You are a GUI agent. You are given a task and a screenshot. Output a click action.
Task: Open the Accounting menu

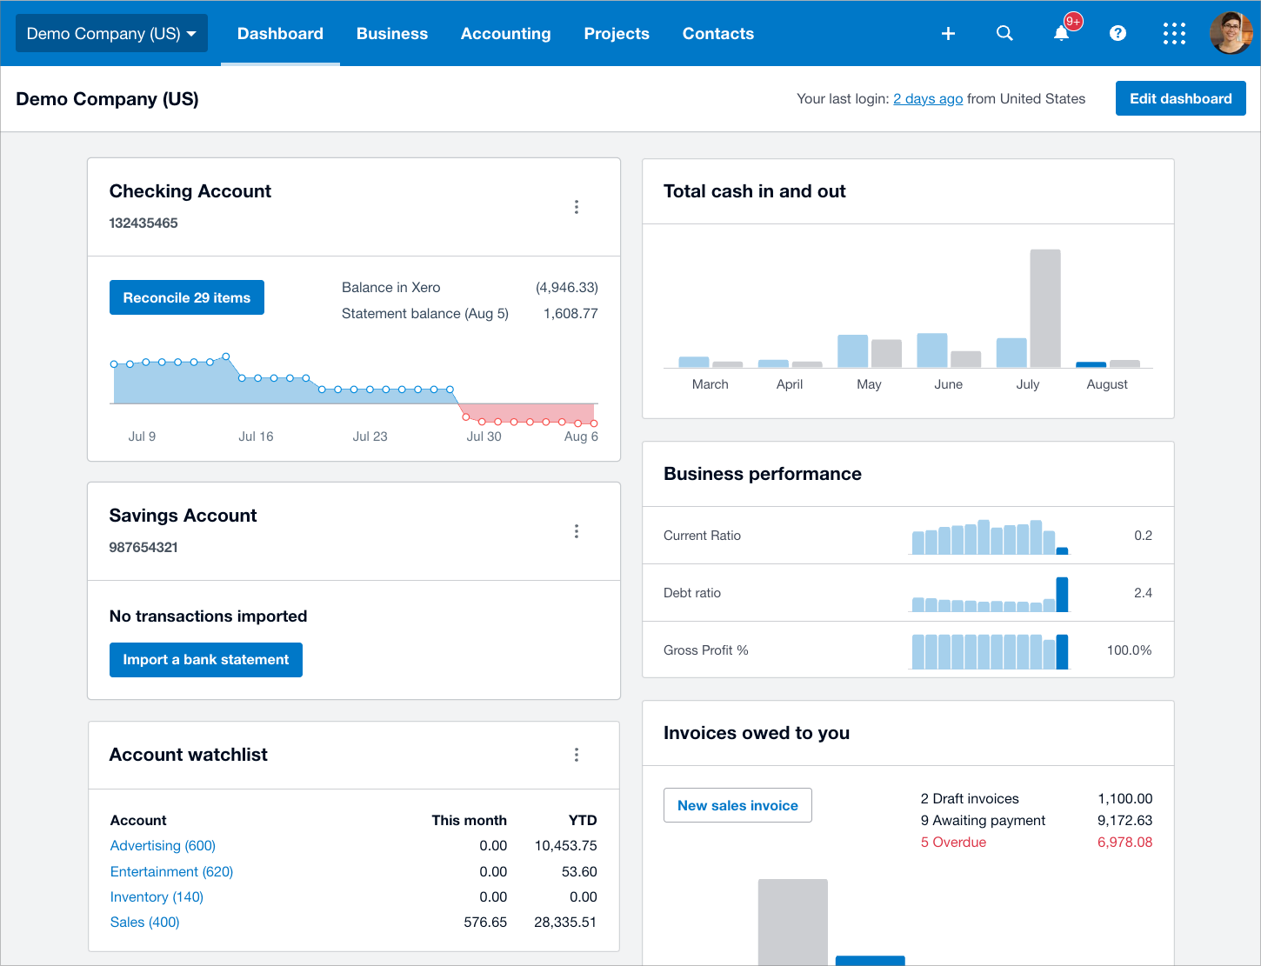pos(505,33)
